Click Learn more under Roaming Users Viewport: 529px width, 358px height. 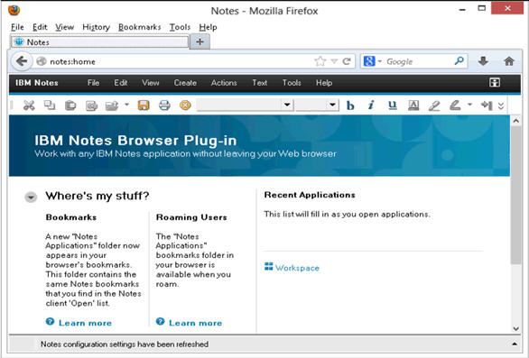[x=195, y=323]
